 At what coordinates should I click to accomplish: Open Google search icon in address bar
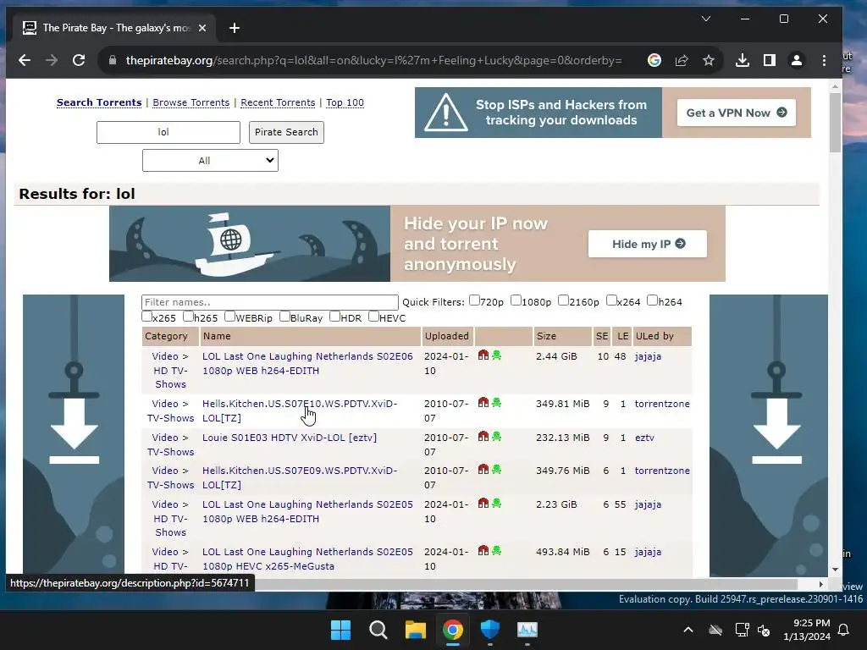[x=654, y=60]
